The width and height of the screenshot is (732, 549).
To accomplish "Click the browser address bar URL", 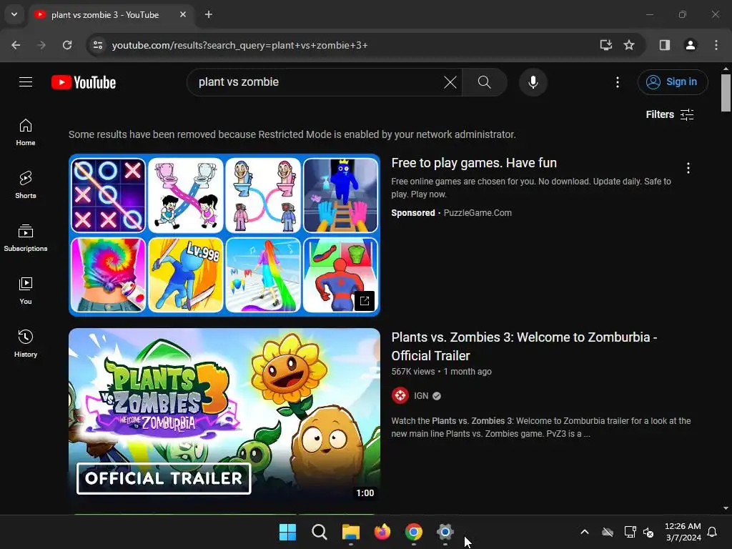I will (x=240, y=45).
